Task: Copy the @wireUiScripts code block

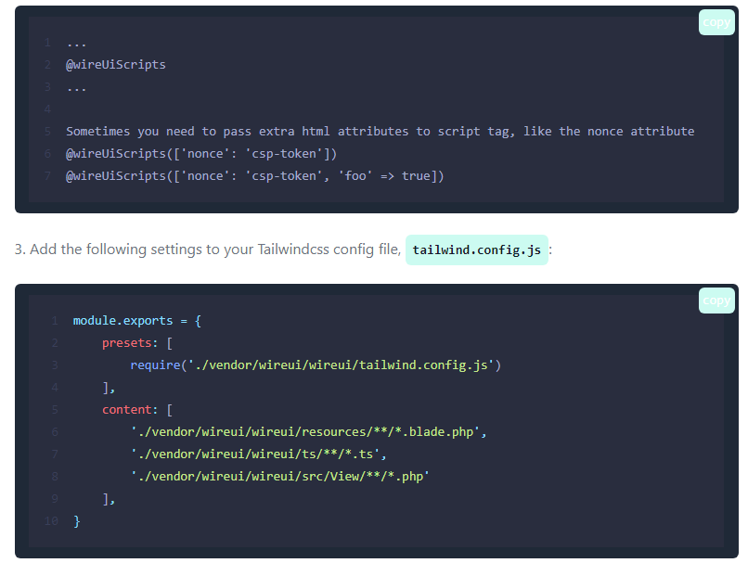Action: 716,22
